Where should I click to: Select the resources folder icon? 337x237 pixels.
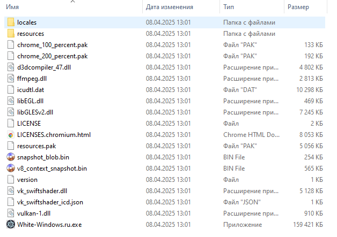(11, 34)
